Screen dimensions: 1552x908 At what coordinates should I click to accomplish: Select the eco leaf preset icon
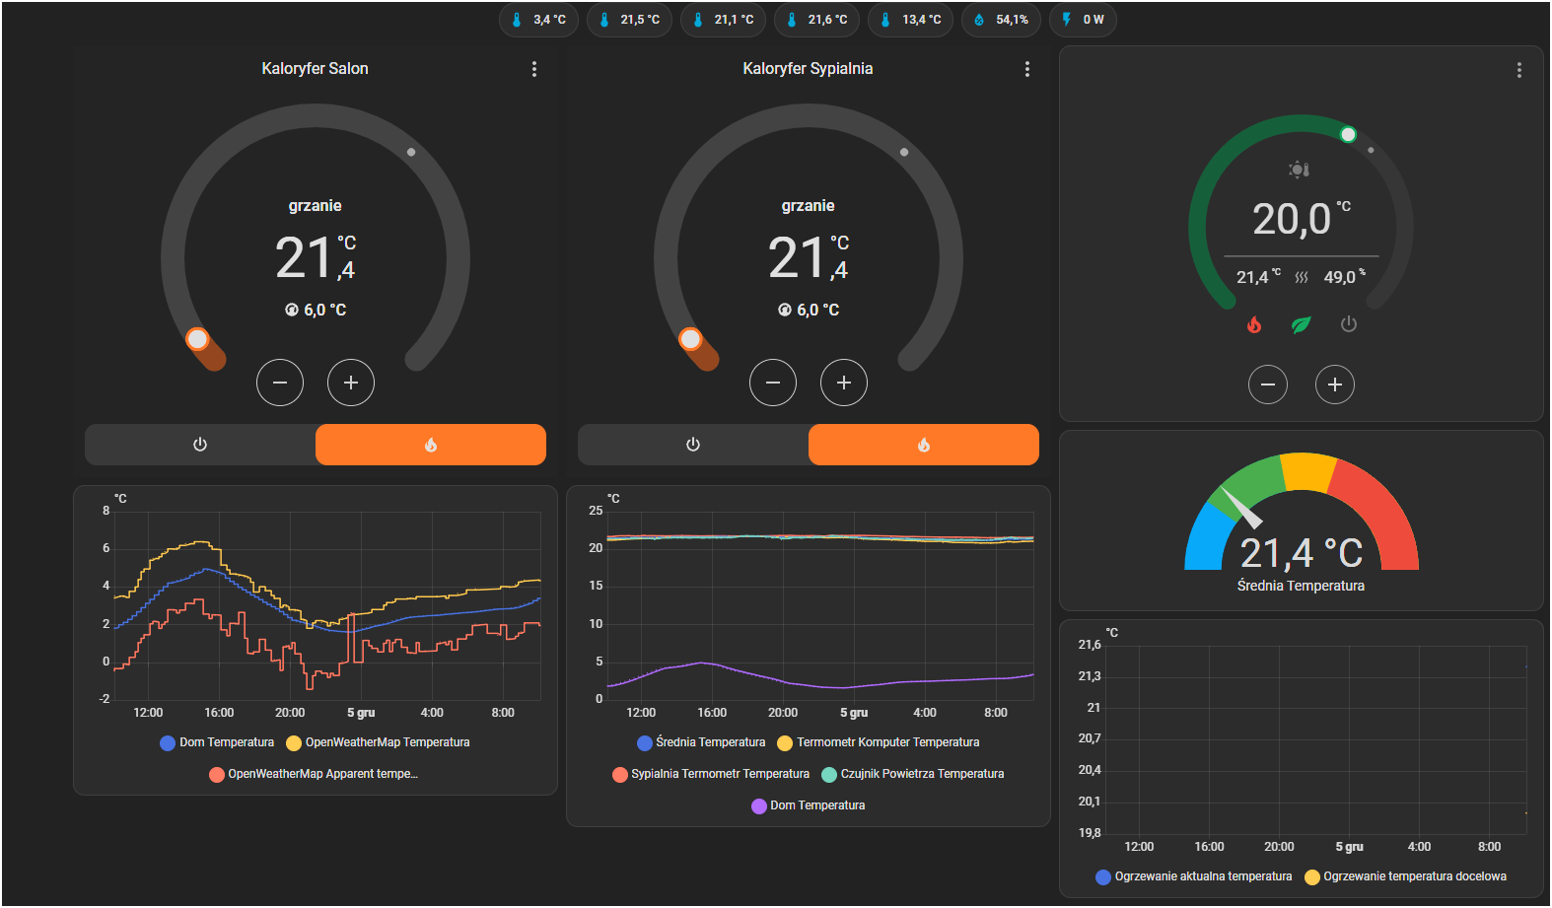pos(1301,324)
